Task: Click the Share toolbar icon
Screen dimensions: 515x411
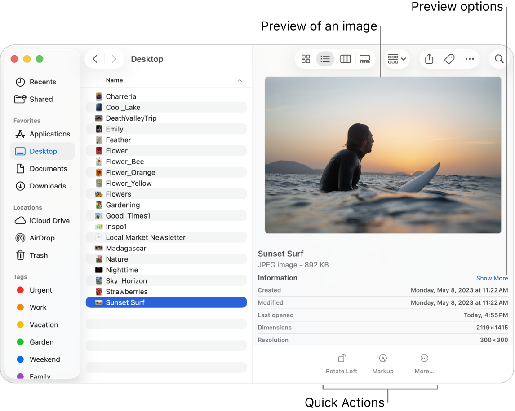Action: coord(429,59)
